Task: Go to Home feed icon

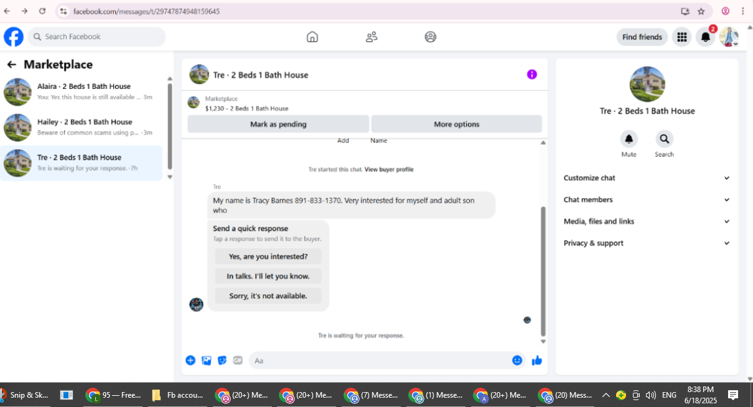Action: [x=312, y=37]
